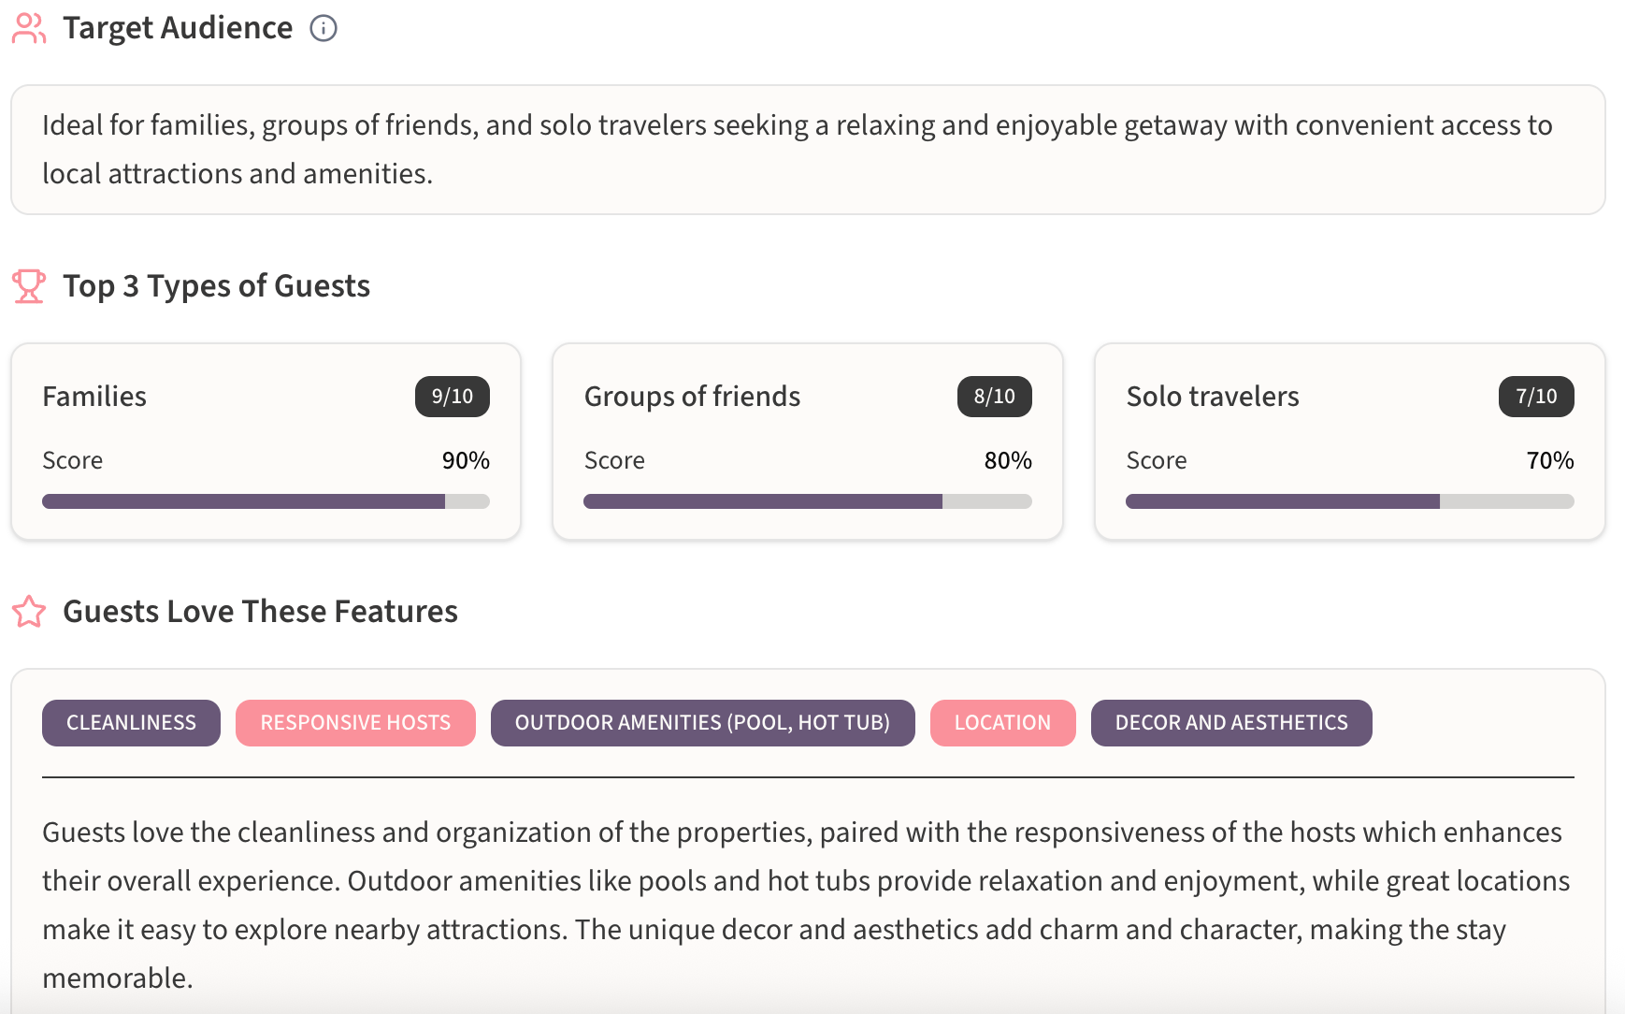Click the star icon beside Guests Love
The image size is (1625, 1014).
coord(29,612)
